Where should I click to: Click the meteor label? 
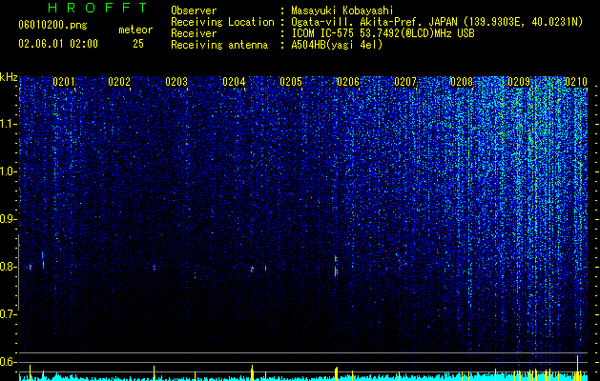(x=135, y=30)
